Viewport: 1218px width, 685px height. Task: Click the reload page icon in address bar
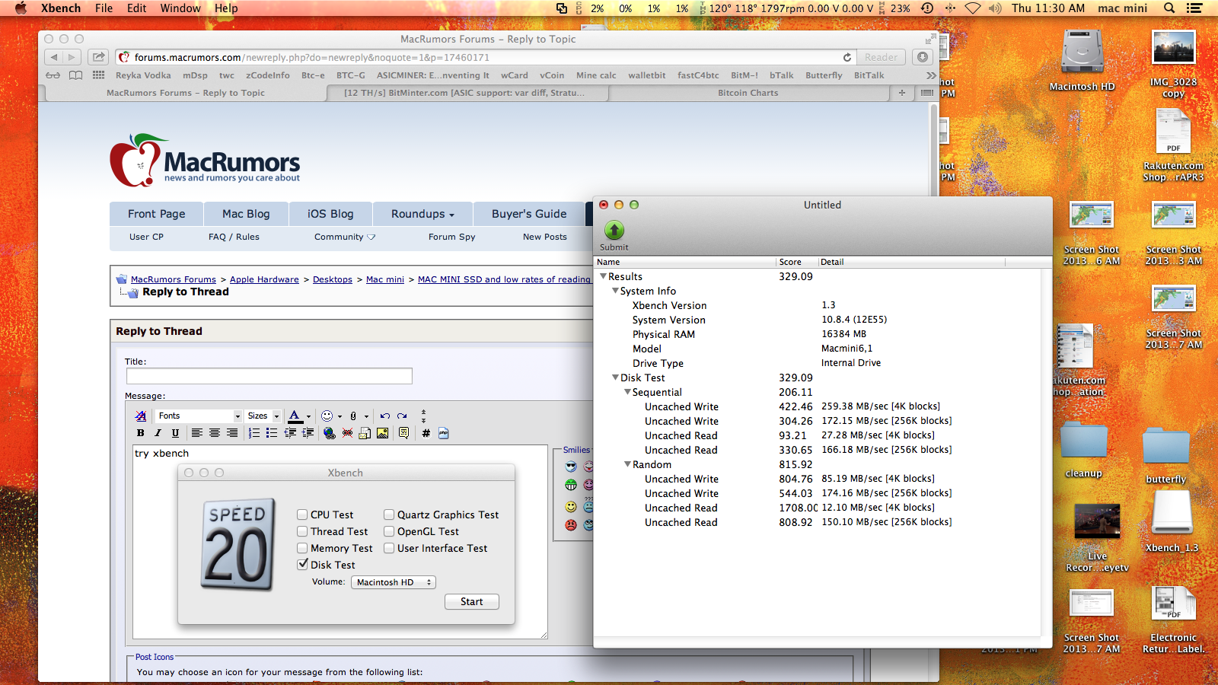tap(847, 57)
